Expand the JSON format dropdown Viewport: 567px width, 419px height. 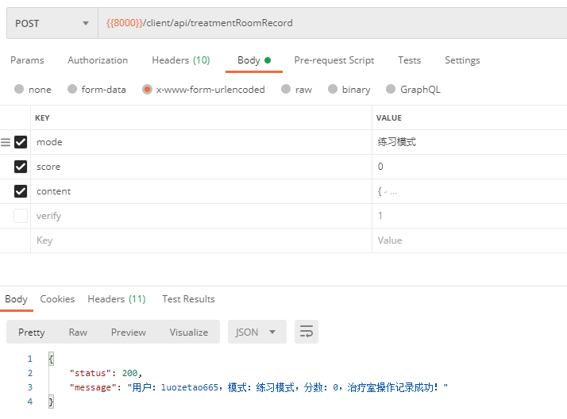(x=256, y=332)
